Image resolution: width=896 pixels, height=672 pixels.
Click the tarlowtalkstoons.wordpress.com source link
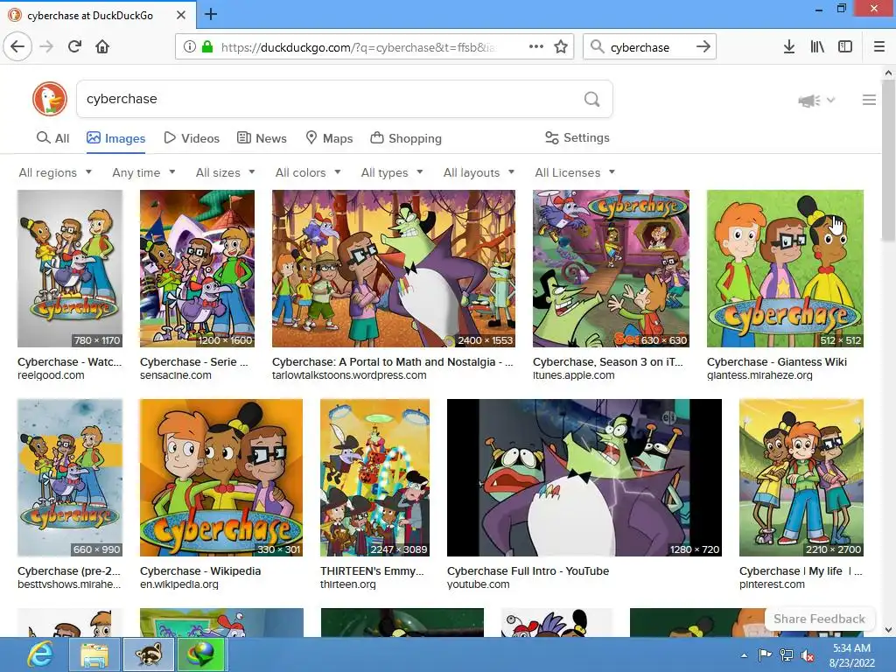pos(349,375)
